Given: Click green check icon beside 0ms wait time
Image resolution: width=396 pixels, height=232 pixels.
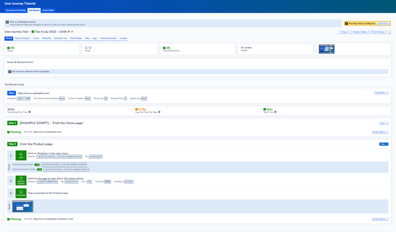Looking at the screenshot, I should (265, 109).
